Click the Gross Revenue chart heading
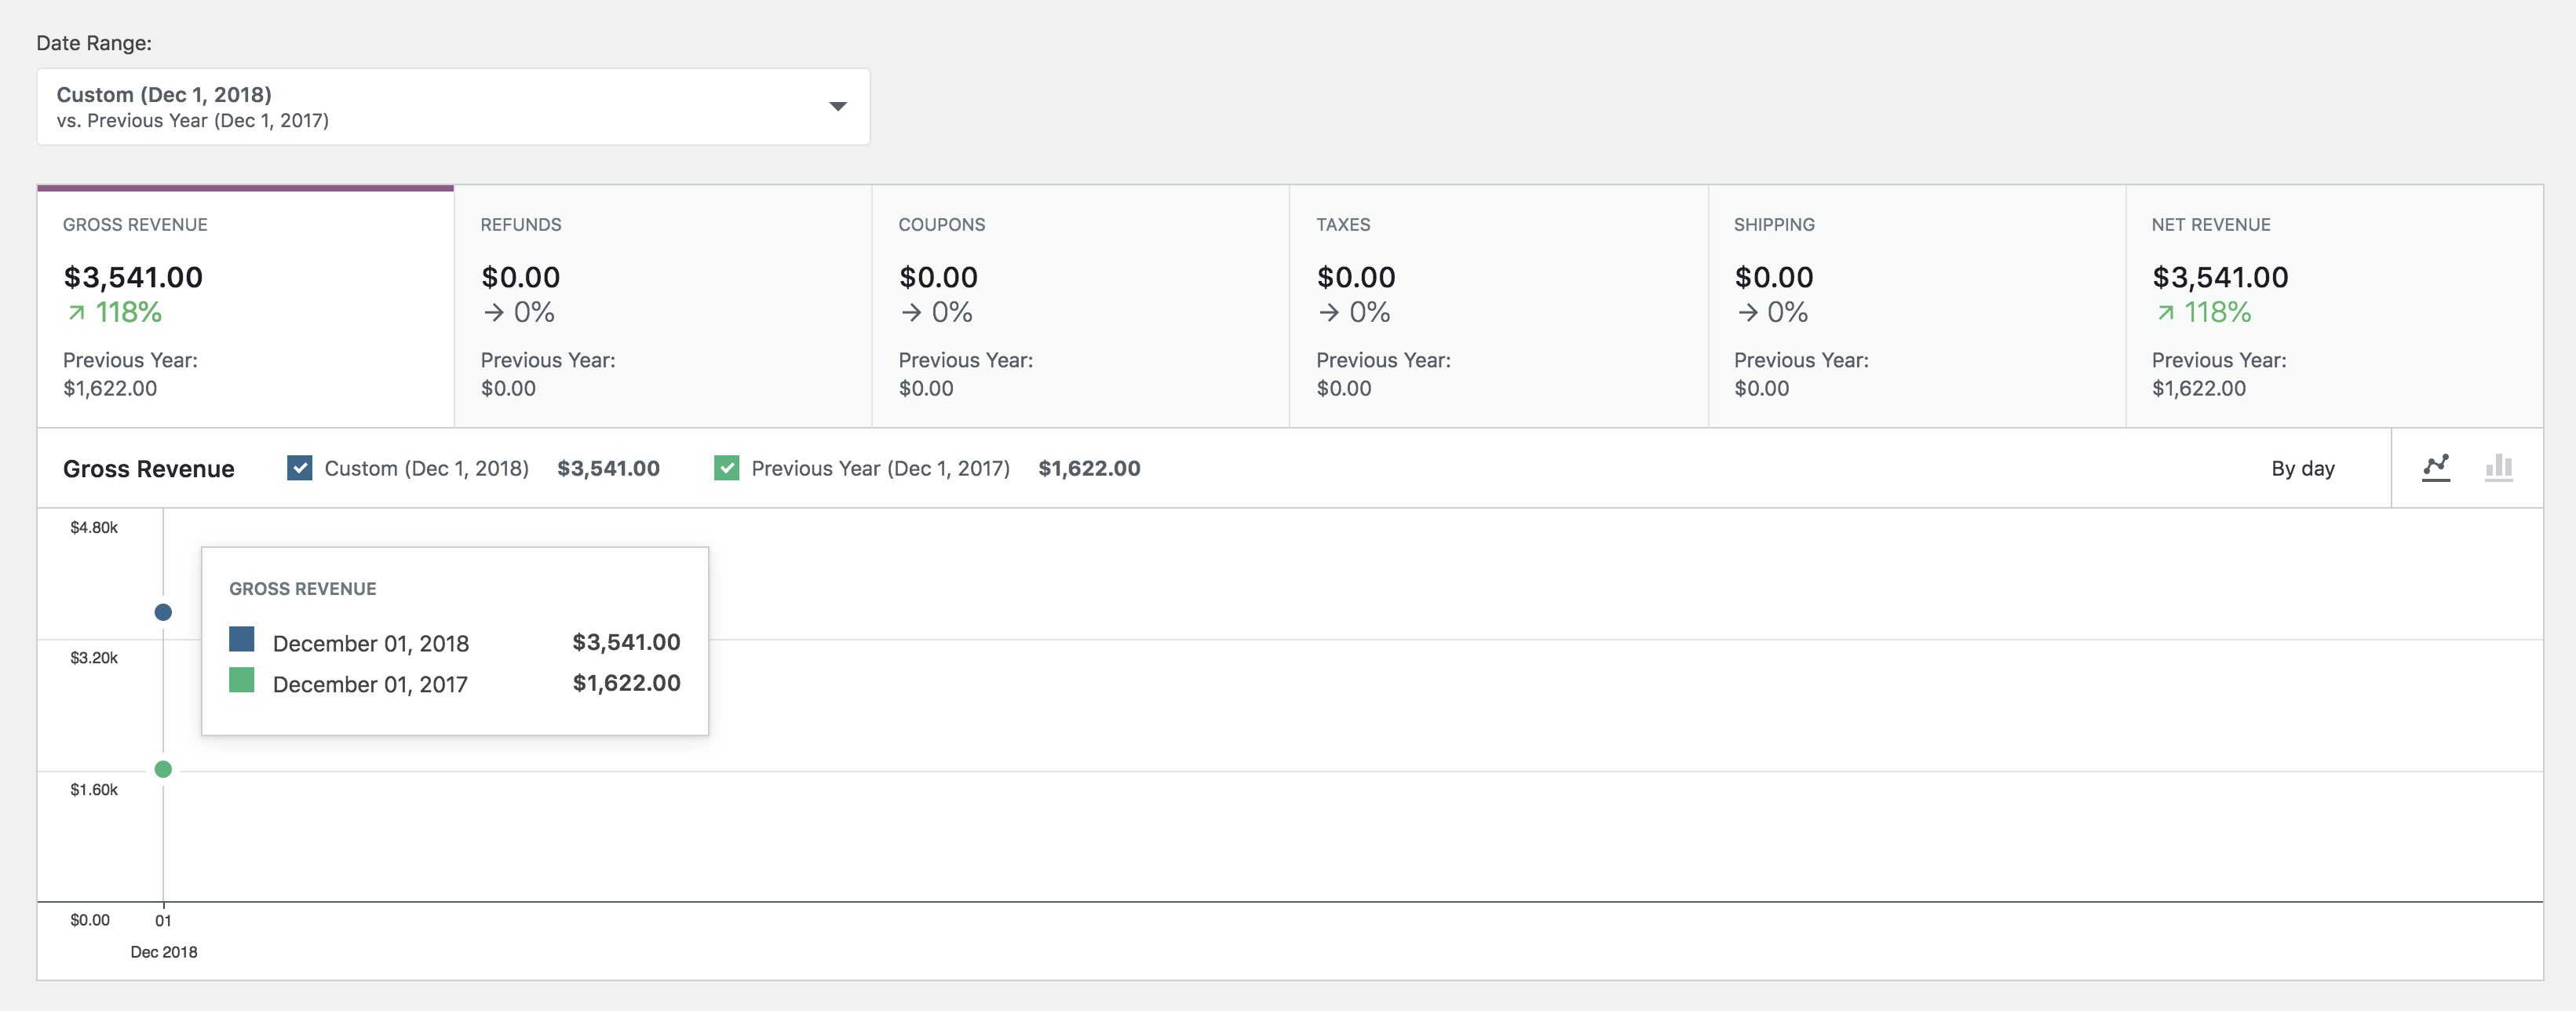The image size is (2576, 1011). point(148,467)
